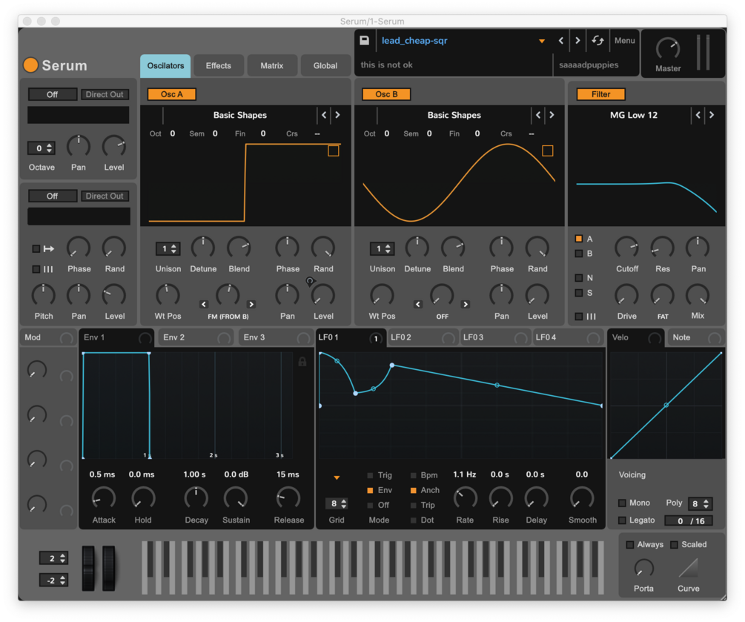
Task: Open the preset name dropdown arrow
Action: coord(542,41)
